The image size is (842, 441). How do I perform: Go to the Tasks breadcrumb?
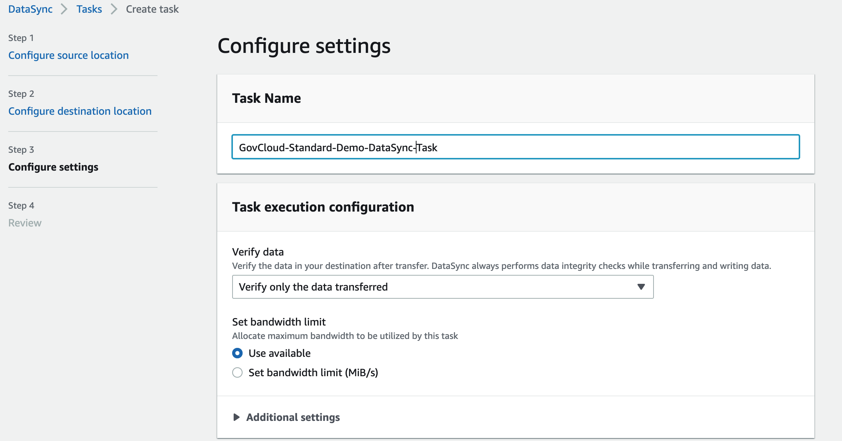pyautogui.click(x=89, y=9)
